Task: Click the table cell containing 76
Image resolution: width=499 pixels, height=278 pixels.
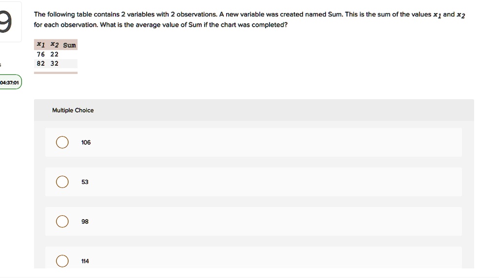Action: (41, 55)
